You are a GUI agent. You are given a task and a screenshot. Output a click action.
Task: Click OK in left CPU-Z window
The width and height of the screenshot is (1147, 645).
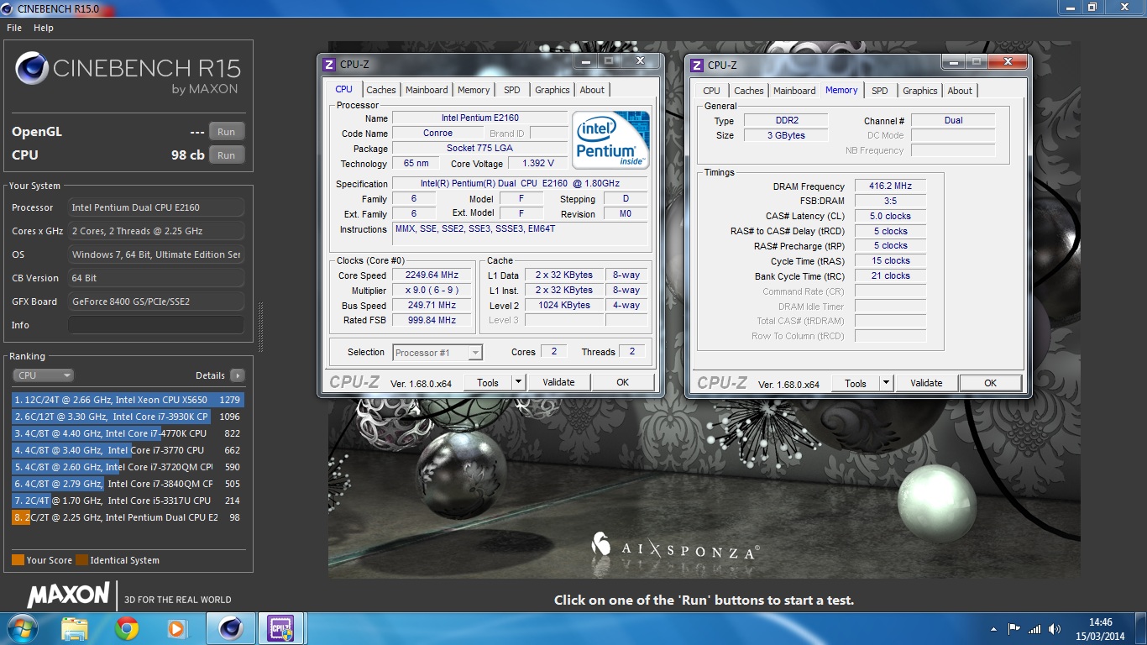coord(622,382)
